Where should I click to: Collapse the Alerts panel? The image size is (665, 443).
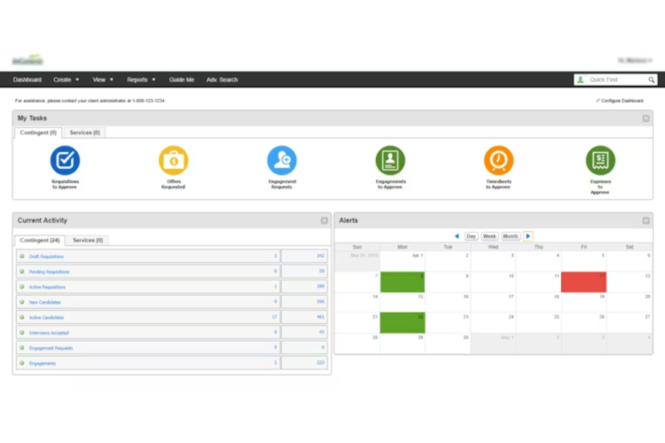(x=646, y=220)
